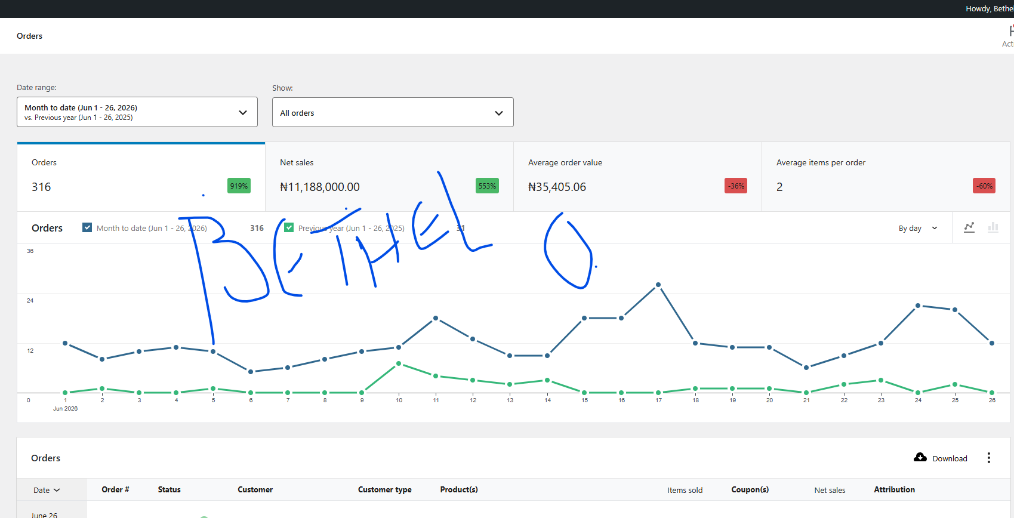Uncheck the Month to date series checkbox

(x=87, y=227)
